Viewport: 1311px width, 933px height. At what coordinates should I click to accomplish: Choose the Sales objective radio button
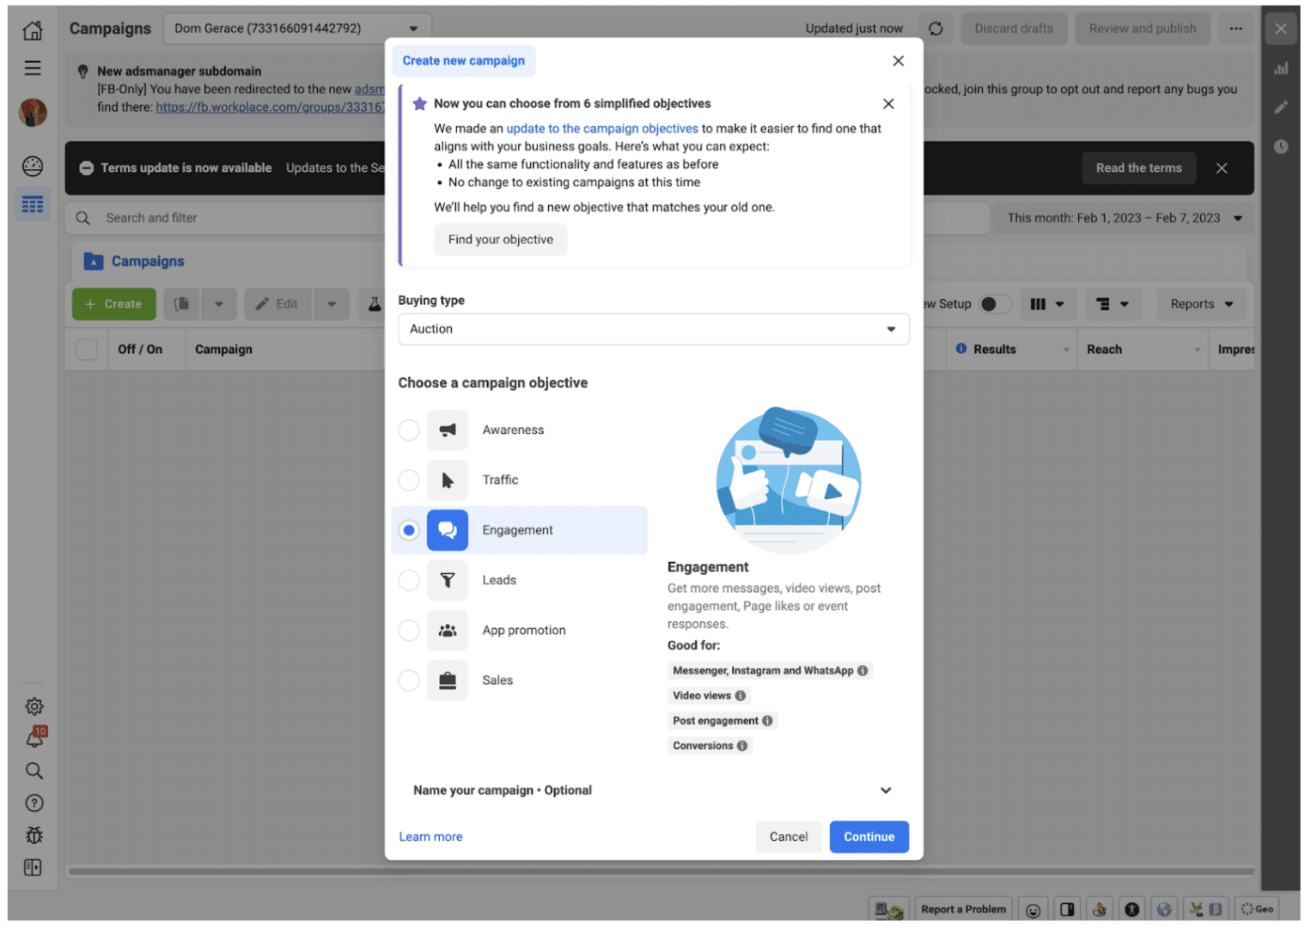click(x=409, y=680)
